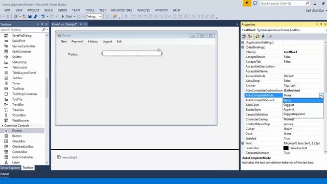Select Timer in the Toolbox

pyautogui.click(x=16, y=83)
